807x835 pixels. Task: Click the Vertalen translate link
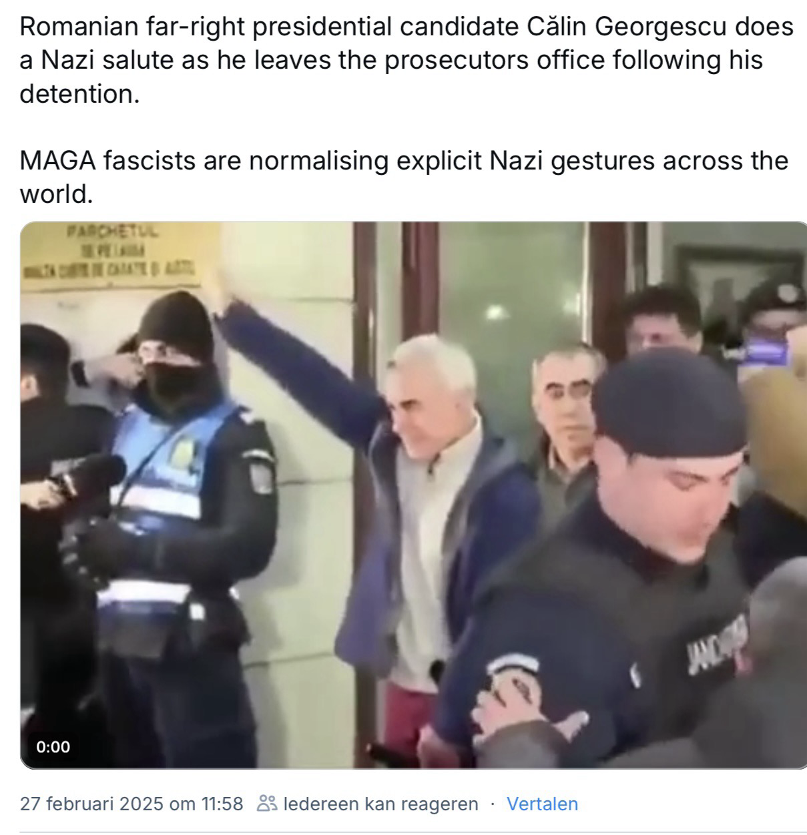coord(542,804)
